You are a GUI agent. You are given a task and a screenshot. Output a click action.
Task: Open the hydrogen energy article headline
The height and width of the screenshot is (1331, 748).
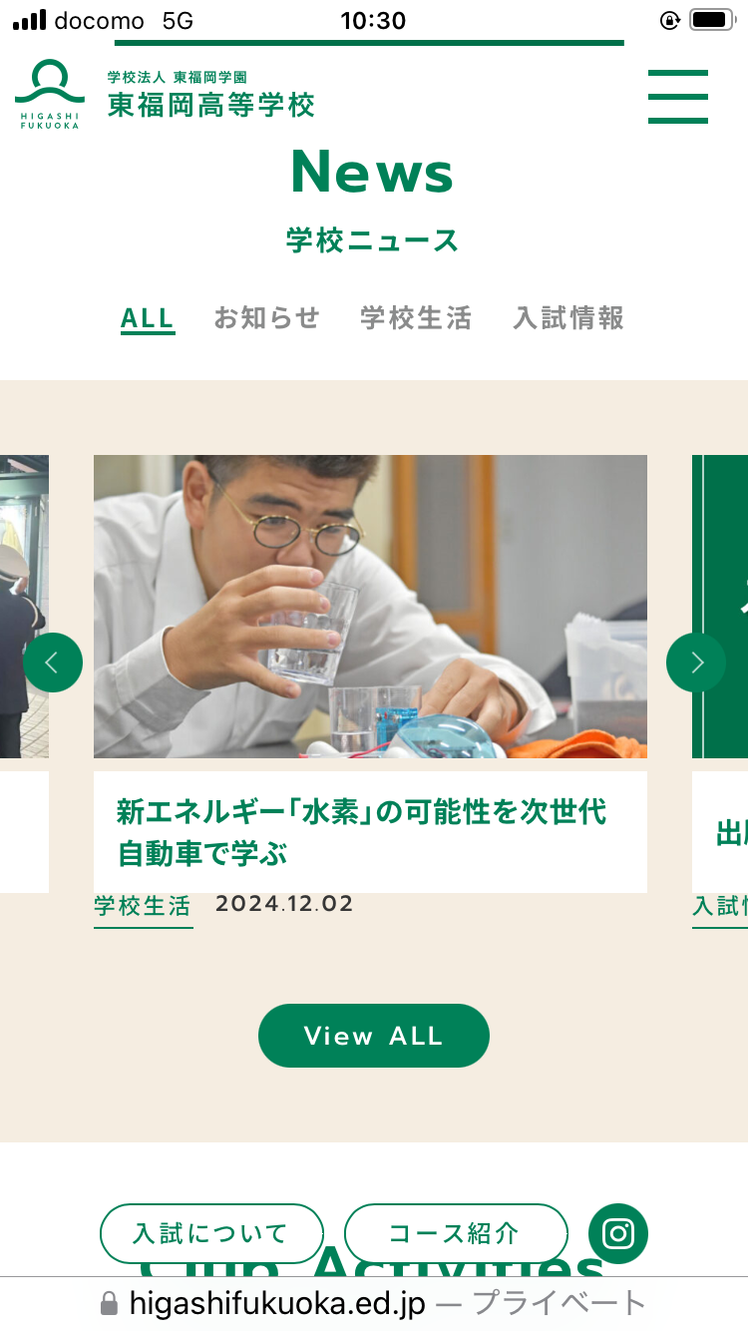[362, 832]
